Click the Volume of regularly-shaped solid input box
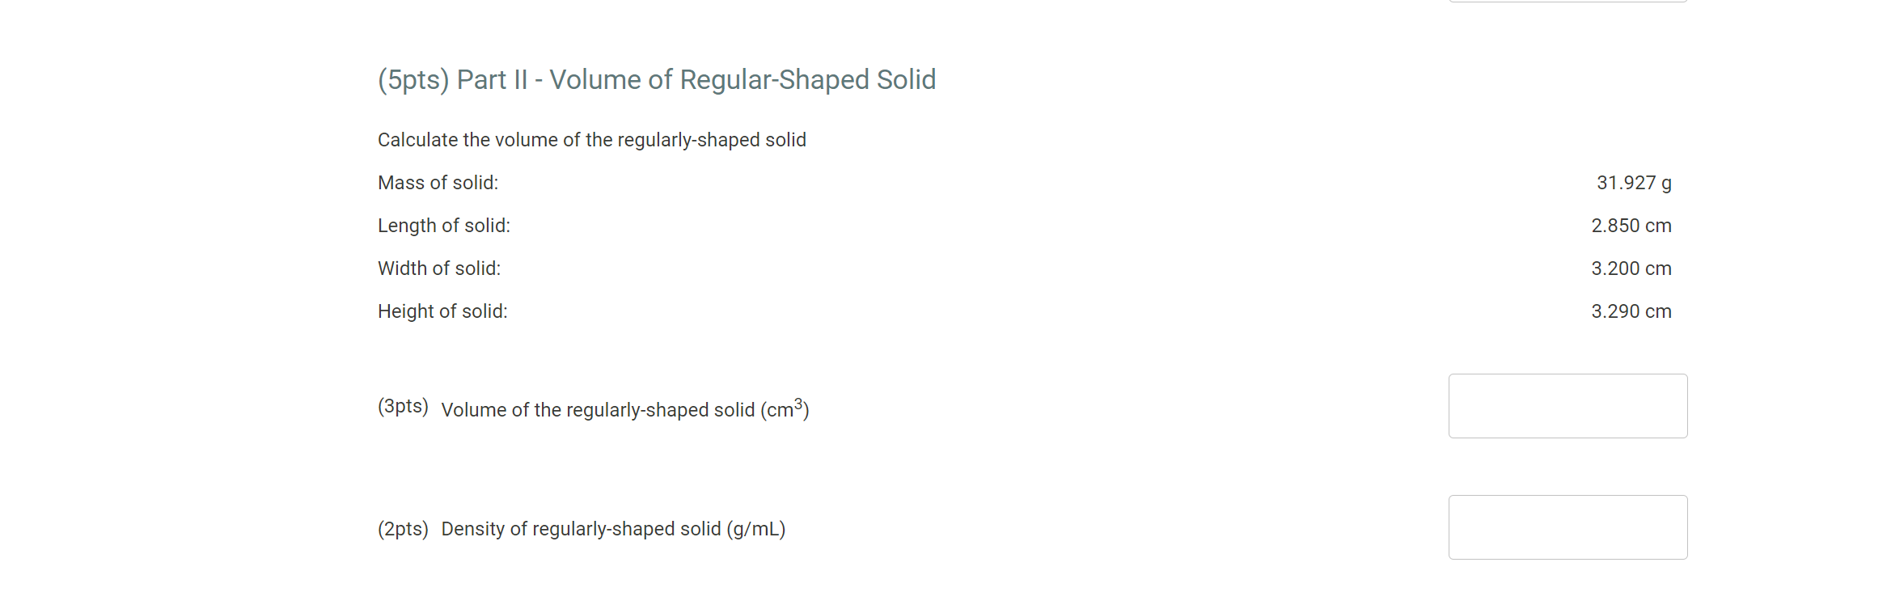This screenshot has height=609, width=1887. point(1568,405)
